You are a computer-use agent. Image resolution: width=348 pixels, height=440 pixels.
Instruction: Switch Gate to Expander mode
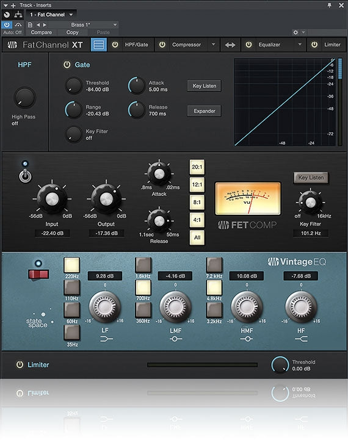[205, 111]
